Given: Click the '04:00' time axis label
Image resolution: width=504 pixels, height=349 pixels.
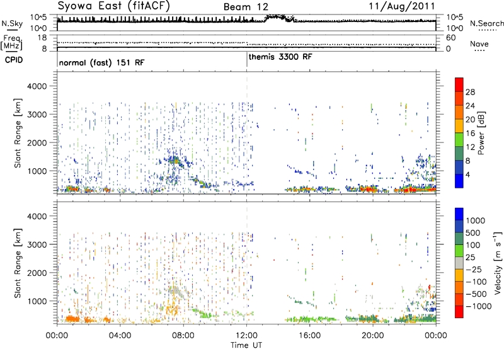Looking at the screenshot, I should point(120,336).
